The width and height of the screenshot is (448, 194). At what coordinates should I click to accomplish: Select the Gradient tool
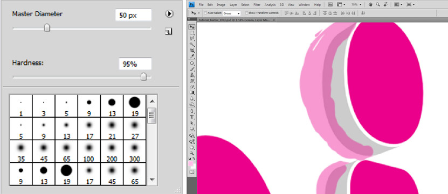pos(192,92)
